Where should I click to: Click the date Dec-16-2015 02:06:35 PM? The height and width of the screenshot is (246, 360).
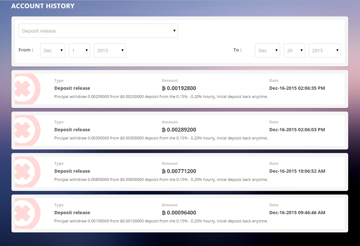297,88
